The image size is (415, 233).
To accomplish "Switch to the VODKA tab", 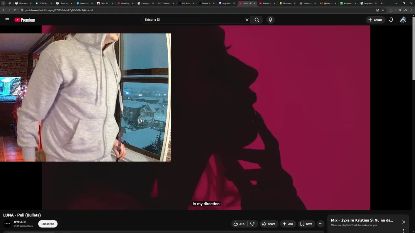I will (43, 3).
